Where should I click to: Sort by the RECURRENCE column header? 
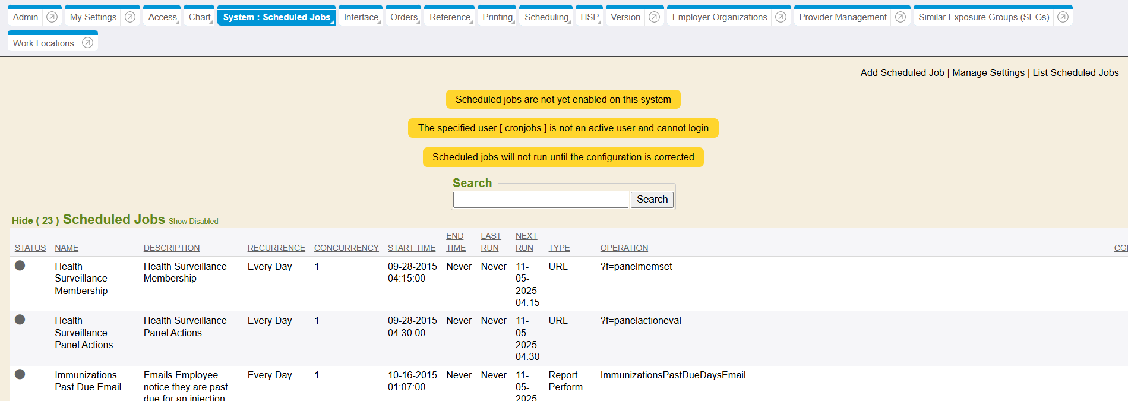[x=276, y=248]
